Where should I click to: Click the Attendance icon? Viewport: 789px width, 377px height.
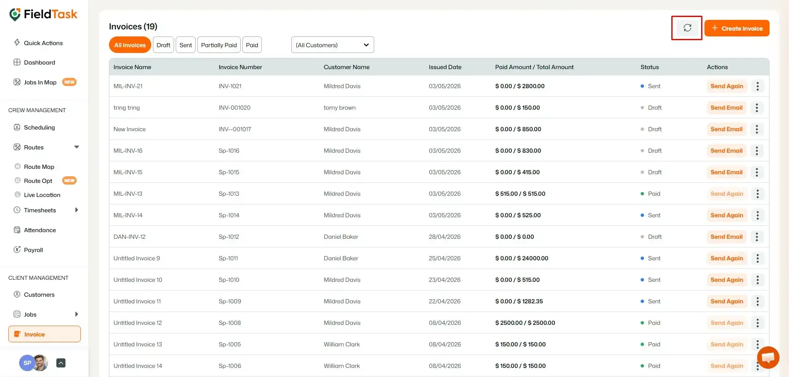point(17,230)
